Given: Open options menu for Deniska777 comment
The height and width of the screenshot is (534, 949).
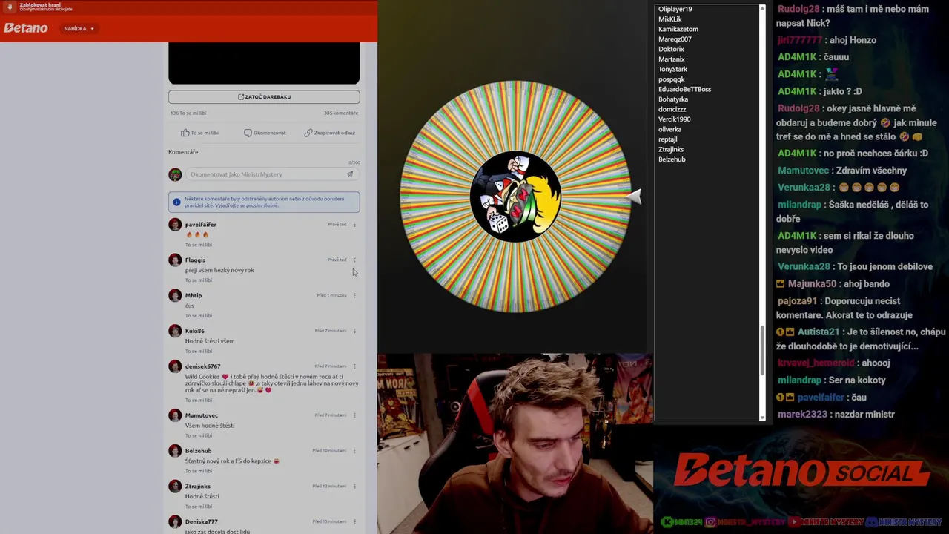Looking at the screenshot, I should pos(354,521).
